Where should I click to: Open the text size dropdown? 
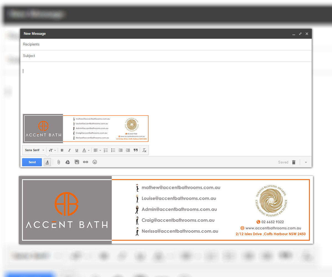tap(52, 150)
